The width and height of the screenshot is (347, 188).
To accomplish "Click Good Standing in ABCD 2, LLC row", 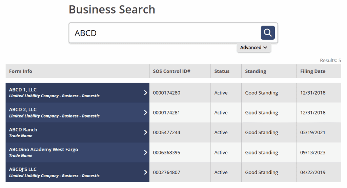I will pos(262,112).
